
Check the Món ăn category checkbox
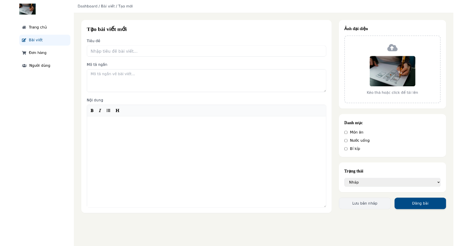click(346, 132)
